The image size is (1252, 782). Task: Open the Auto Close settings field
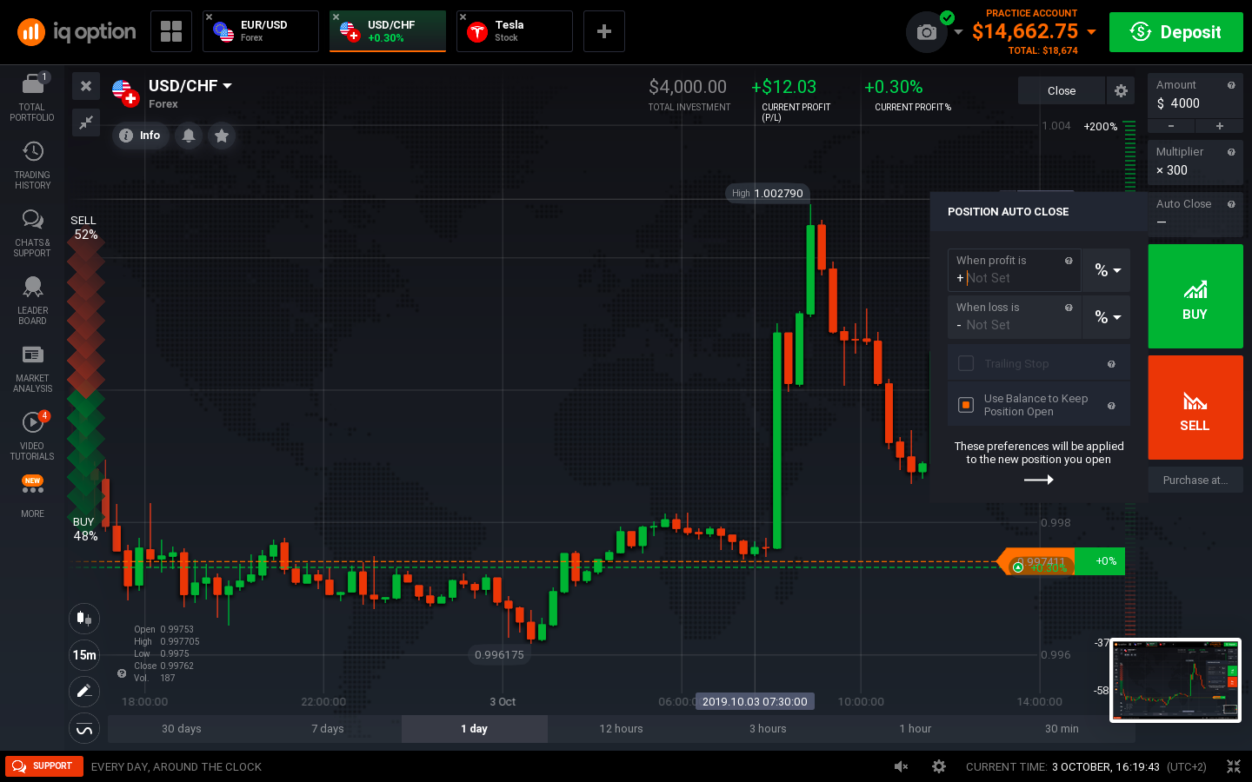pos(1195,214)
